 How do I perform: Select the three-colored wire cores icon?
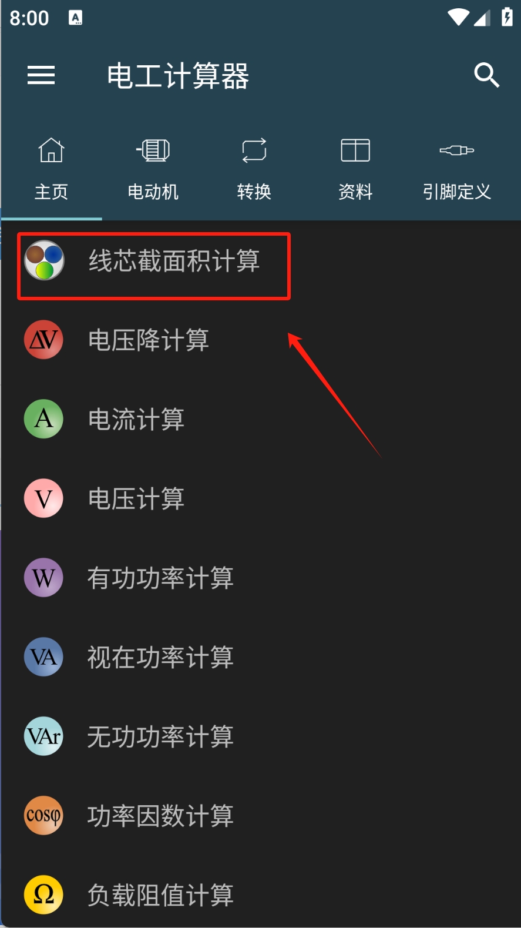[44, 260]
